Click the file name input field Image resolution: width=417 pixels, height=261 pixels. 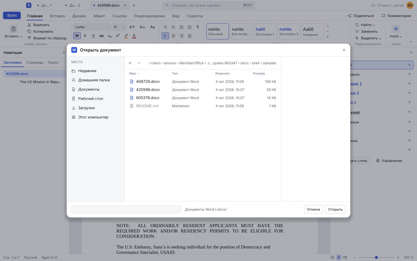126,209
